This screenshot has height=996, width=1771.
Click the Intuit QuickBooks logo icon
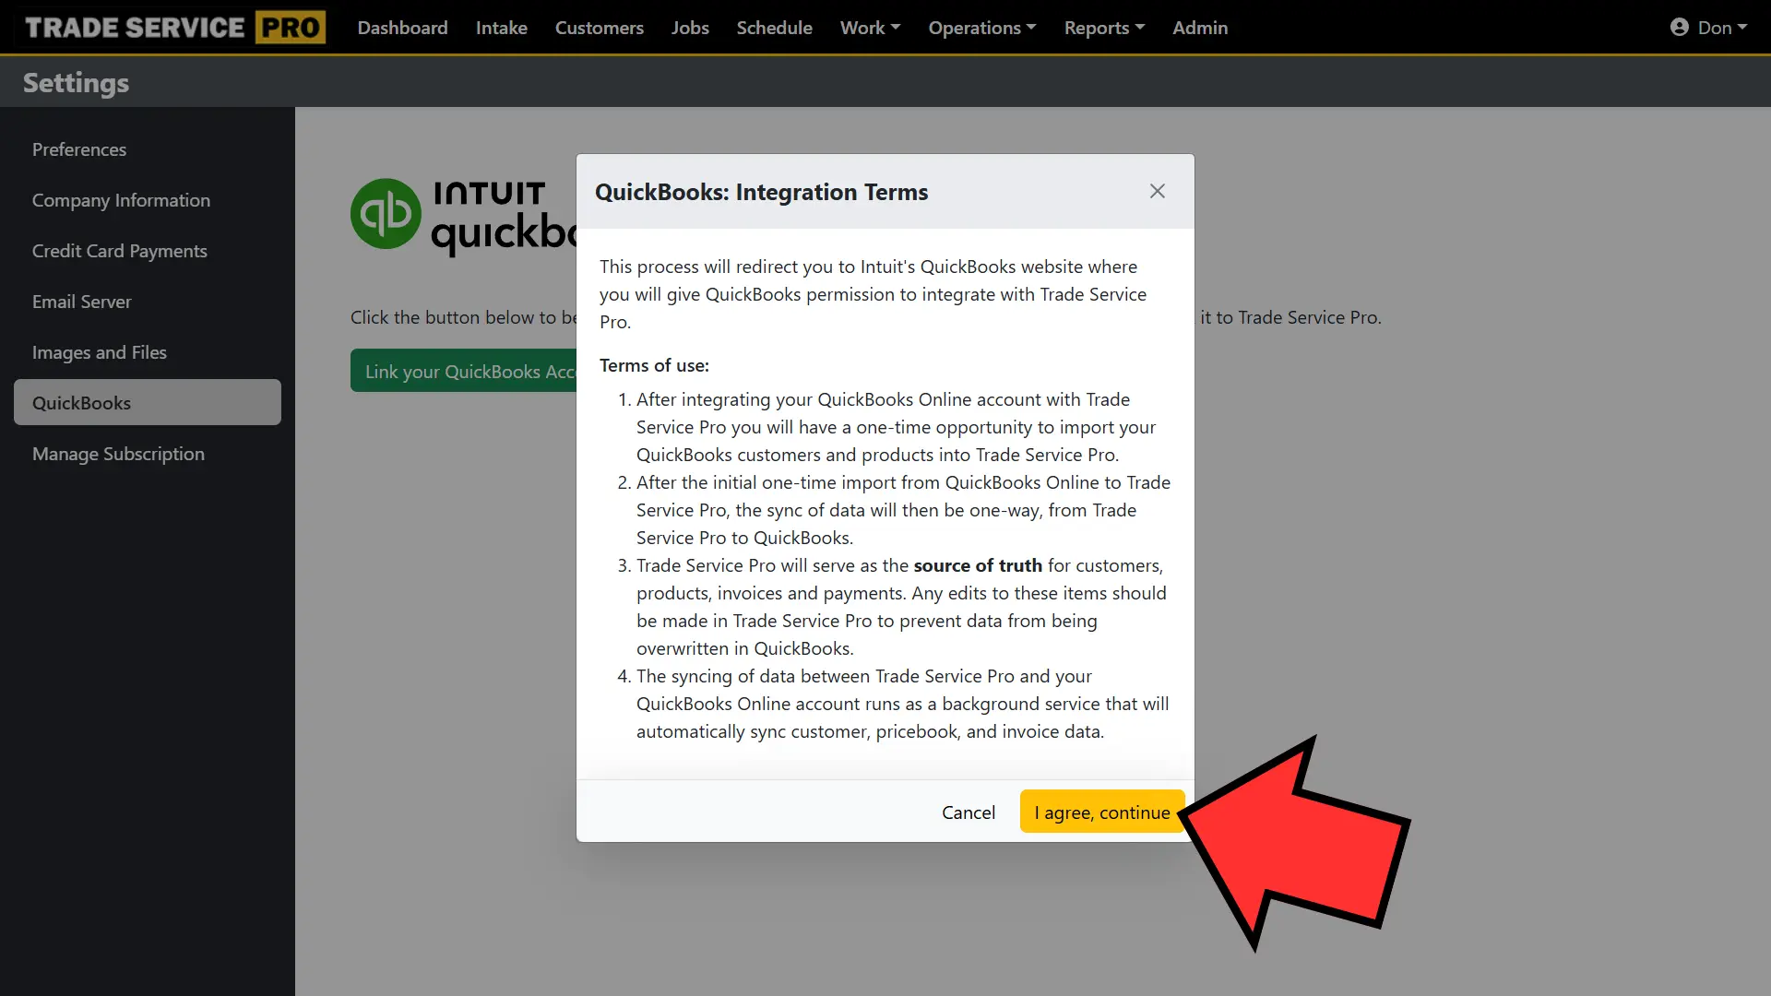pos(386,215)
